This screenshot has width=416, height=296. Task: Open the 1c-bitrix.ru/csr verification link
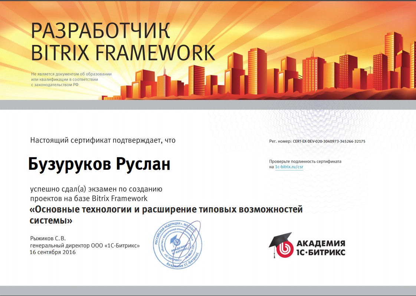click(x=289, y=167)
